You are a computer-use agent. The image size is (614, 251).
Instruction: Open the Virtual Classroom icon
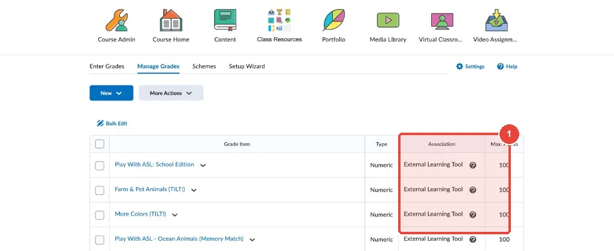coord(442,20)
